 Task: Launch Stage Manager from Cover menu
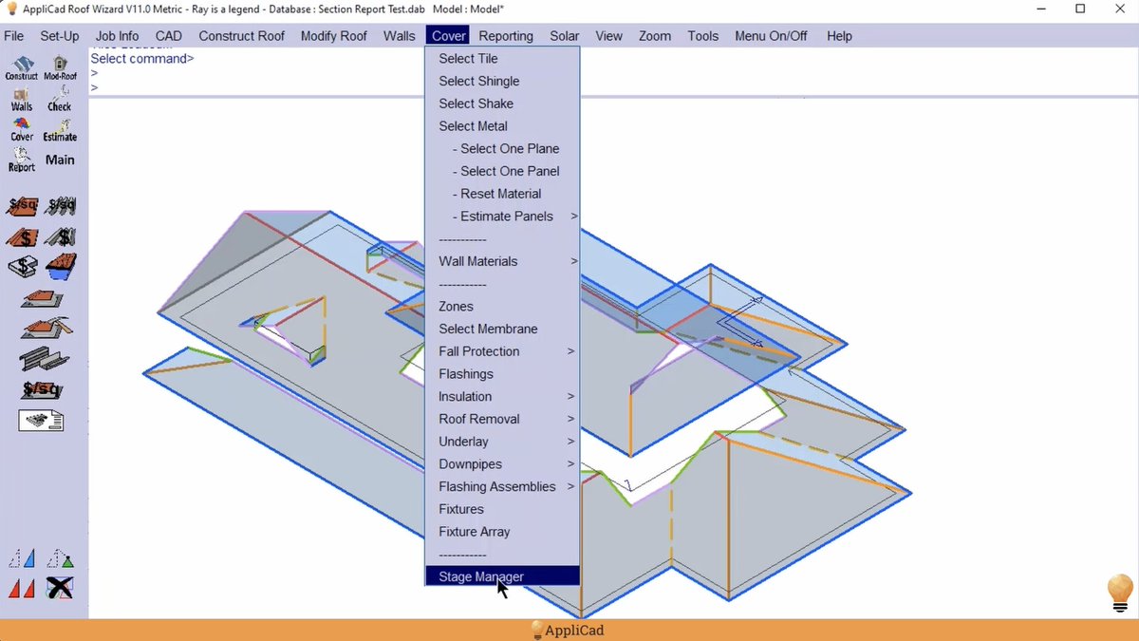coord(502,576)
